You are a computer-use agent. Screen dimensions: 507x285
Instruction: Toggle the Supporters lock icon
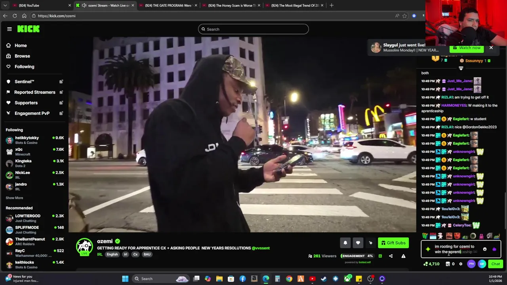(61, 103)
